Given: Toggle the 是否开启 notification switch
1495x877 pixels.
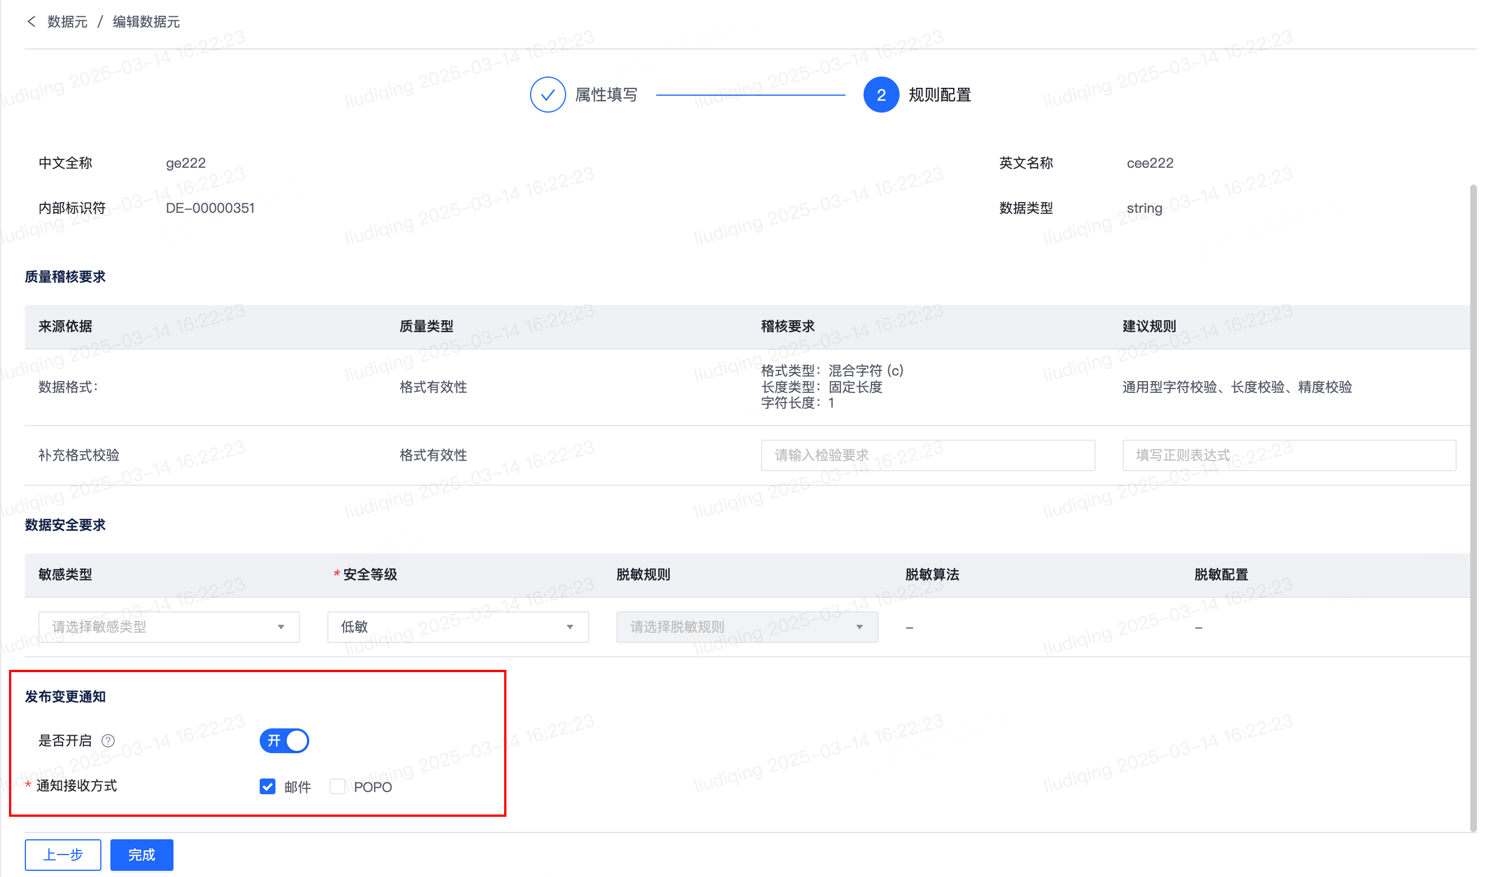Looking at the screenshot, I should pos(284,741).
